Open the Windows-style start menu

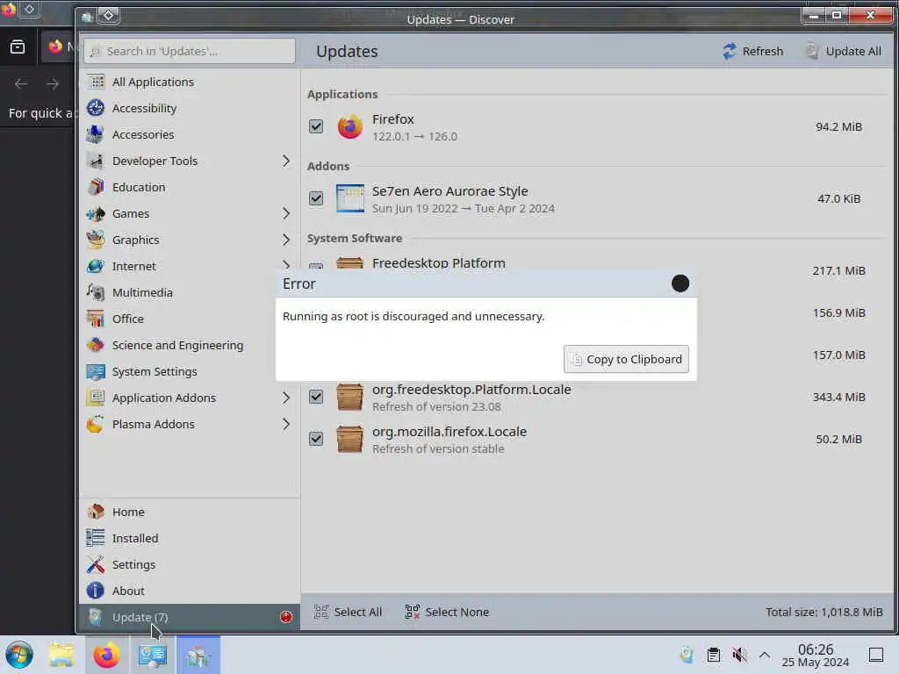tap(19, 655)
